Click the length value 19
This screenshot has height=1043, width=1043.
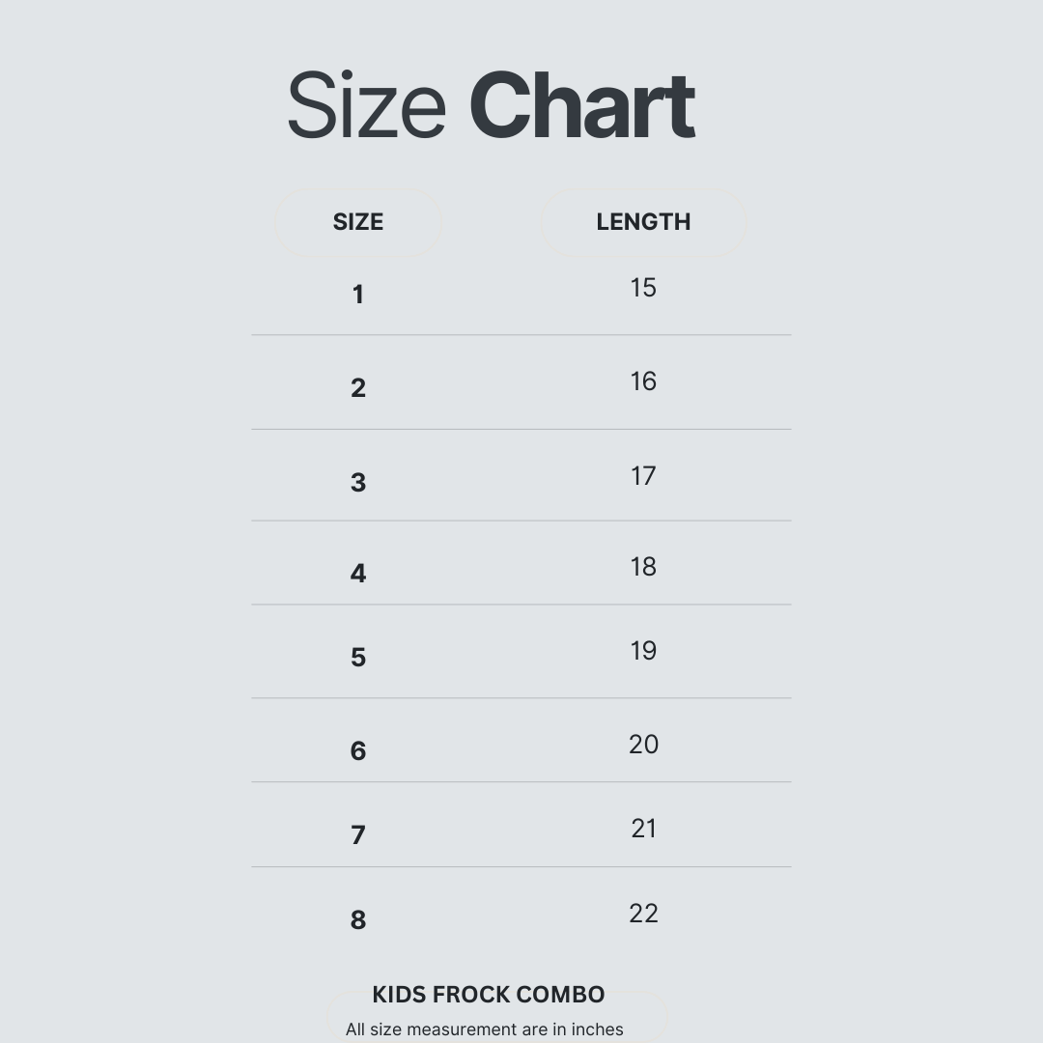point(643,651)
